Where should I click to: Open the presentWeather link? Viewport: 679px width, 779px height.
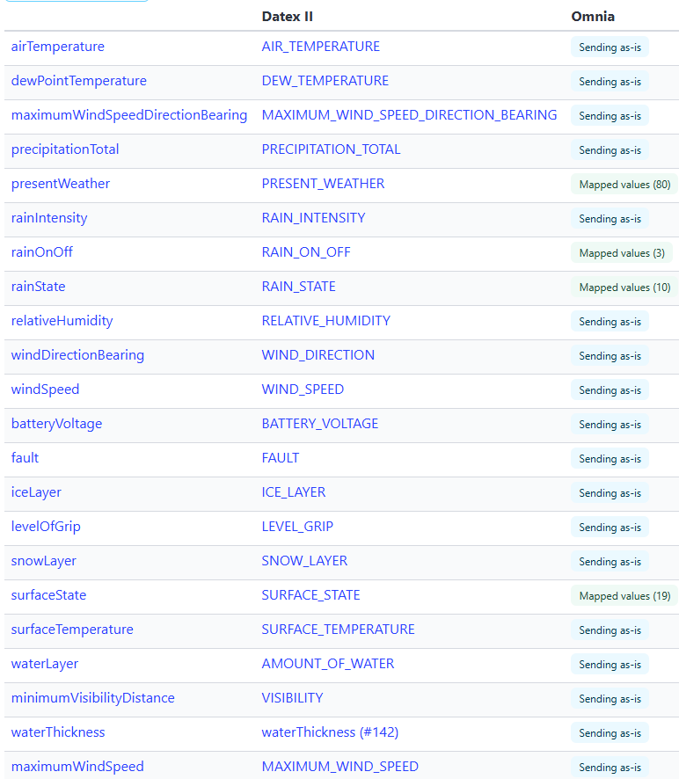click(60, 184)
